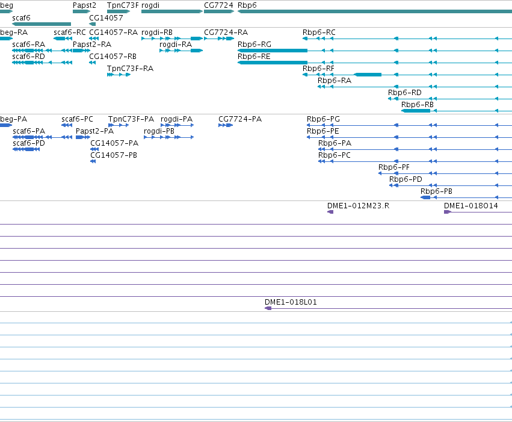Select the Rbp6-PD protein label
The height and width of the screenshot is (422, 512).
(x=406, y=179)
